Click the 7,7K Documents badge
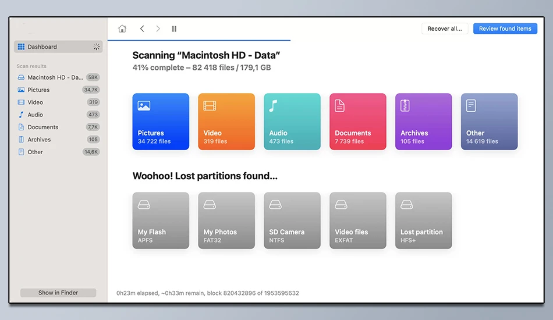Viewport: 553px width, 320px height. click(x=93, y=127)
